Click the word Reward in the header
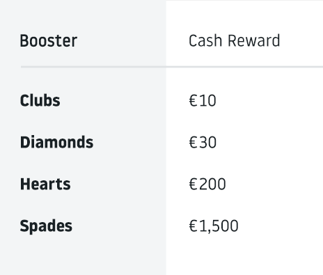Viewport: 323px width, 275px height. [x=254, y=41]
